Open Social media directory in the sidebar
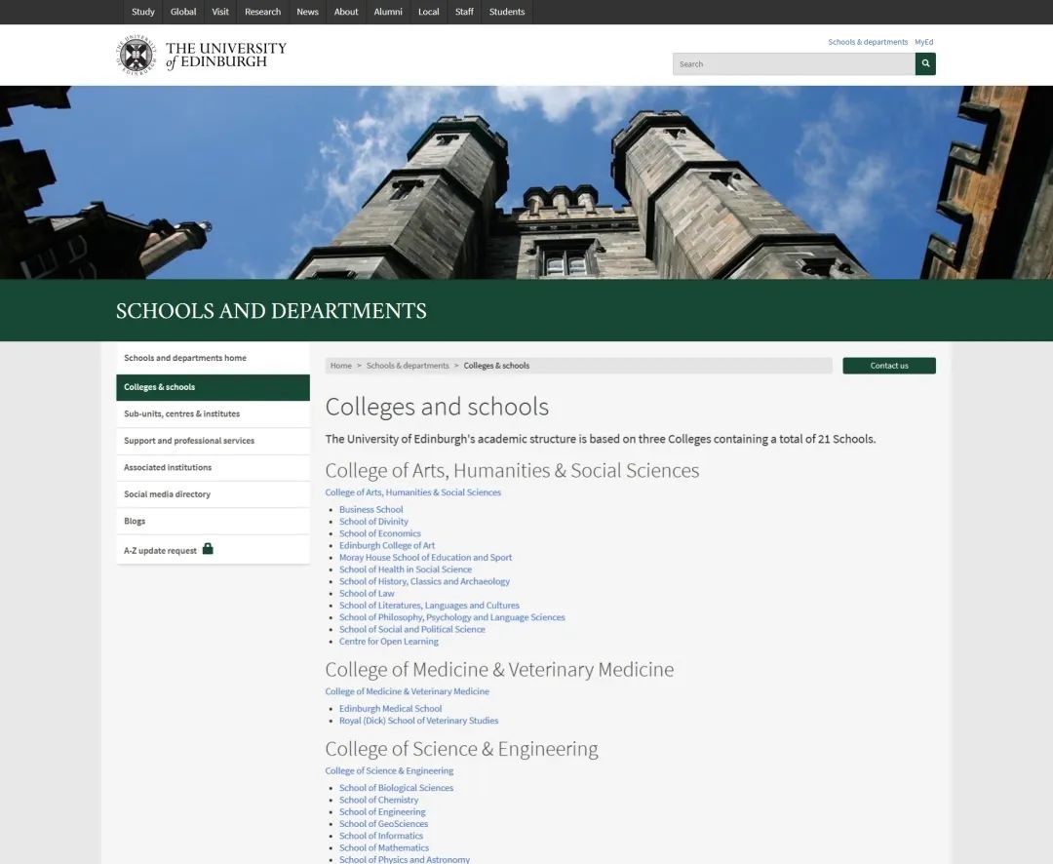This screenshot has width=1053, height=864. pos(213,494)
